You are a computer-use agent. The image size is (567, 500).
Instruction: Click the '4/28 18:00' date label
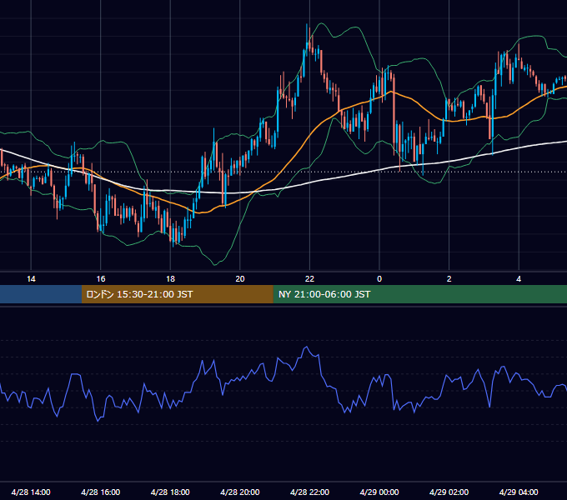(x=170, y=492)
